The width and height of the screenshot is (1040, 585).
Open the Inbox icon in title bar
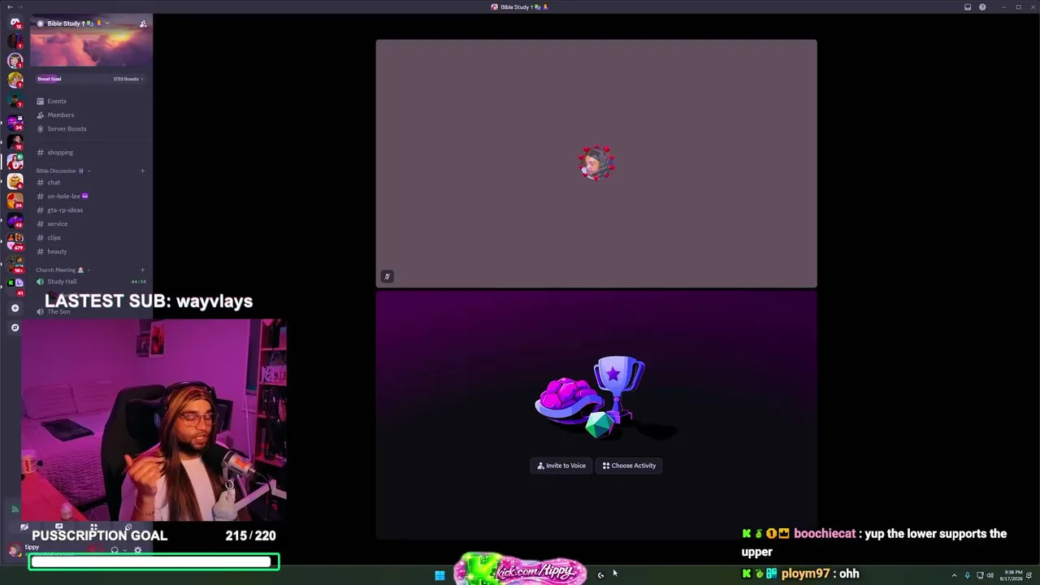[x=968, y=7]
